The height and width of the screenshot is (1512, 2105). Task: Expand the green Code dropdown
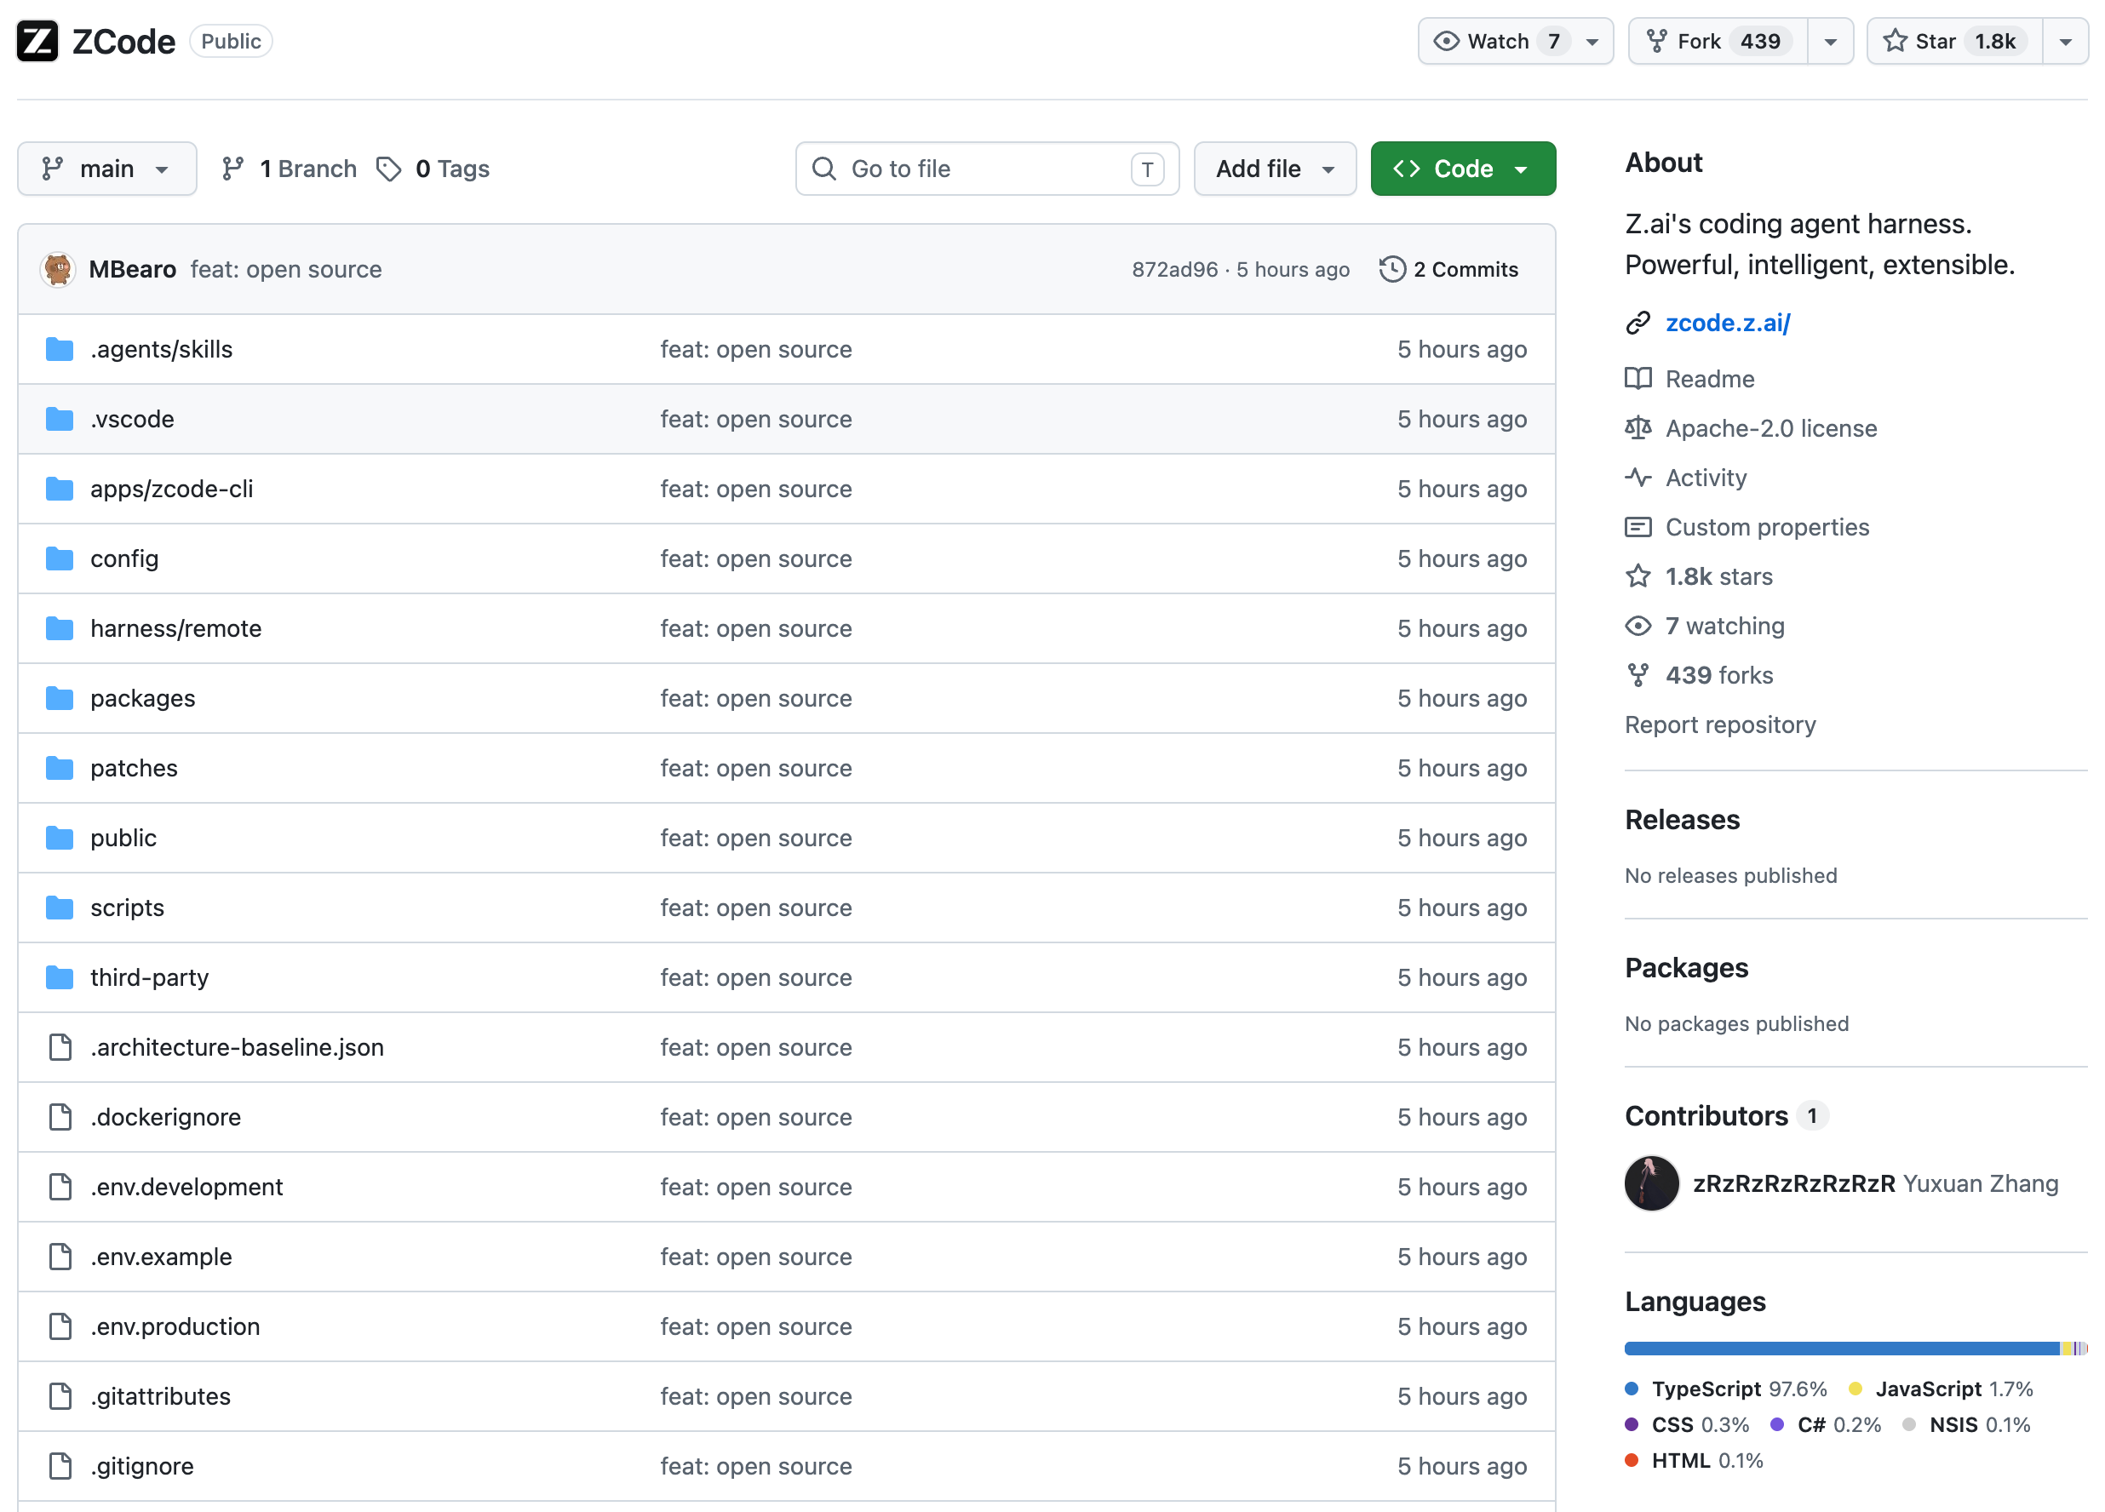click(1463, 169)
